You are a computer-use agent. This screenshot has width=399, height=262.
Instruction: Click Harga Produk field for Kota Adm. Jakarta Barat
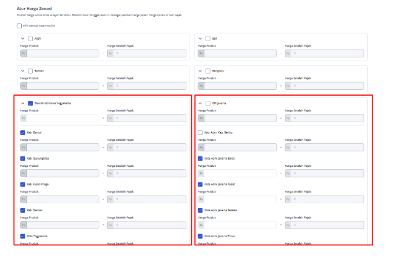click(x=241, y=173)
